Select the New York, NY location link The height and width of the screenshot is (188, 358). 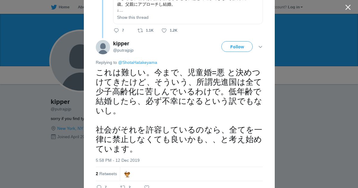click(x=70, y=128)
